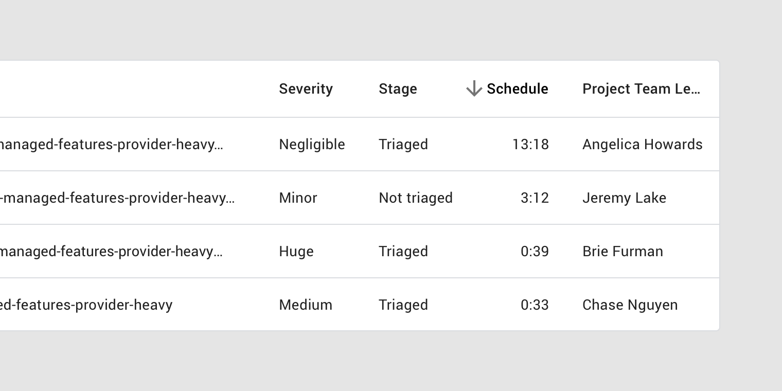The width and height of the screenshot is (782, 391).
Task: Open the name in the Medium severity row
Action: pyautogui.click(x=86, y=305)
